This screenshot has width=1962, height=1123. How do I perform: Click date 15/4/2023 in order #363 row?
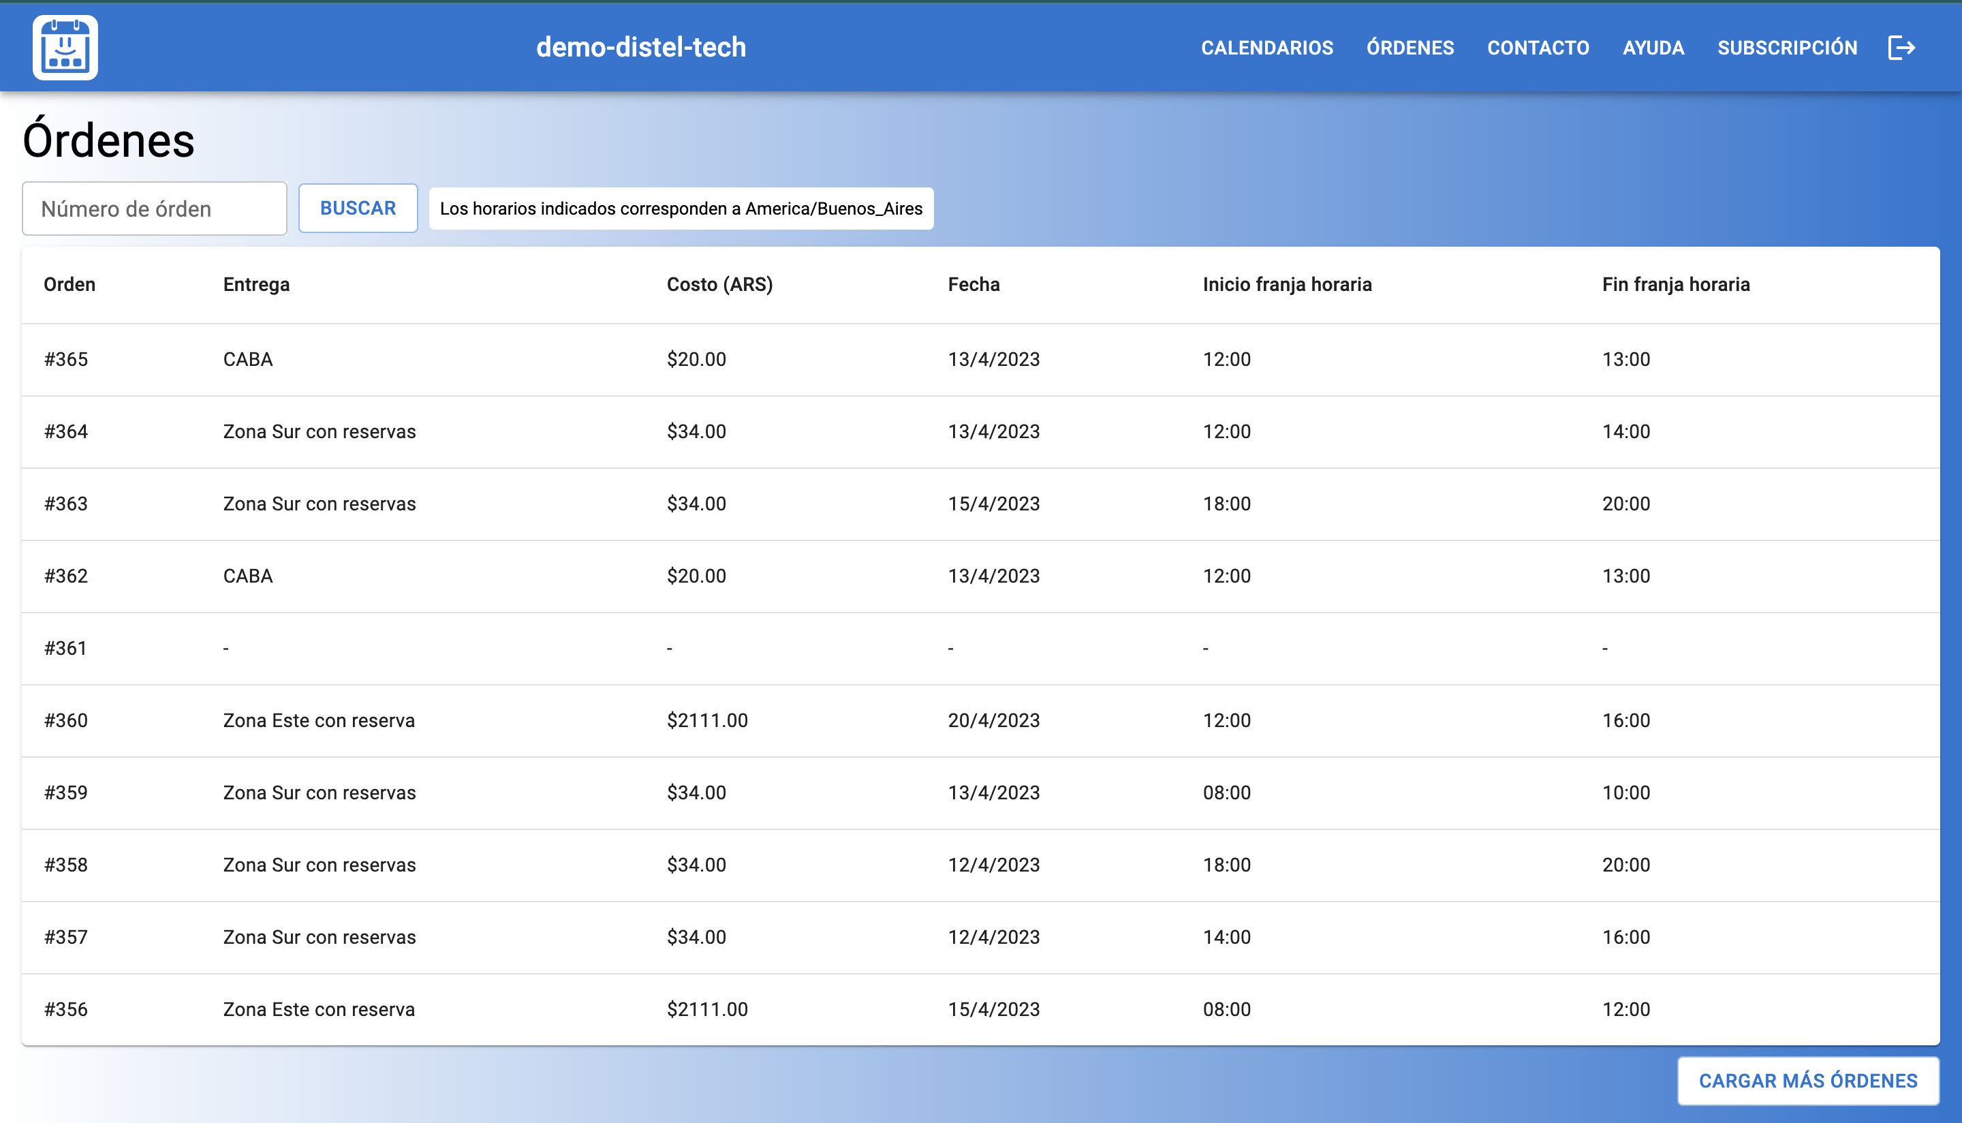(x=994, y=504)
